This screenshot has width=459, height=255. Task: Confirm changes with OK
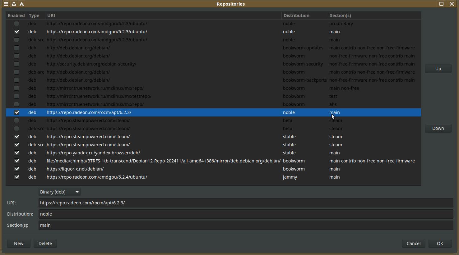(x=440, y=244)
